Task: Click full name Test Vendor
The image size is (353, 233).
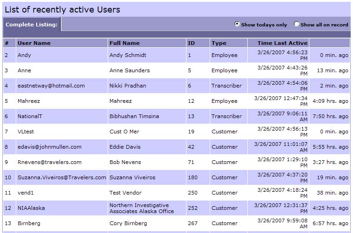Action: [126, 193]
